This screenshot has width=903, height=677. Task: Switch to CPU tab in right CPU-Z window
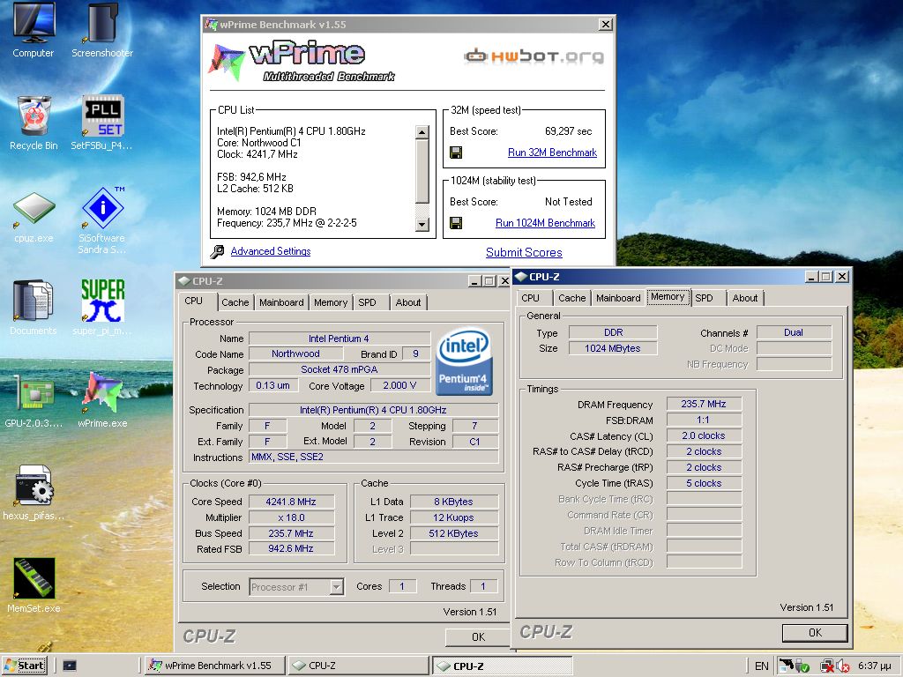(x=530, y=298)
